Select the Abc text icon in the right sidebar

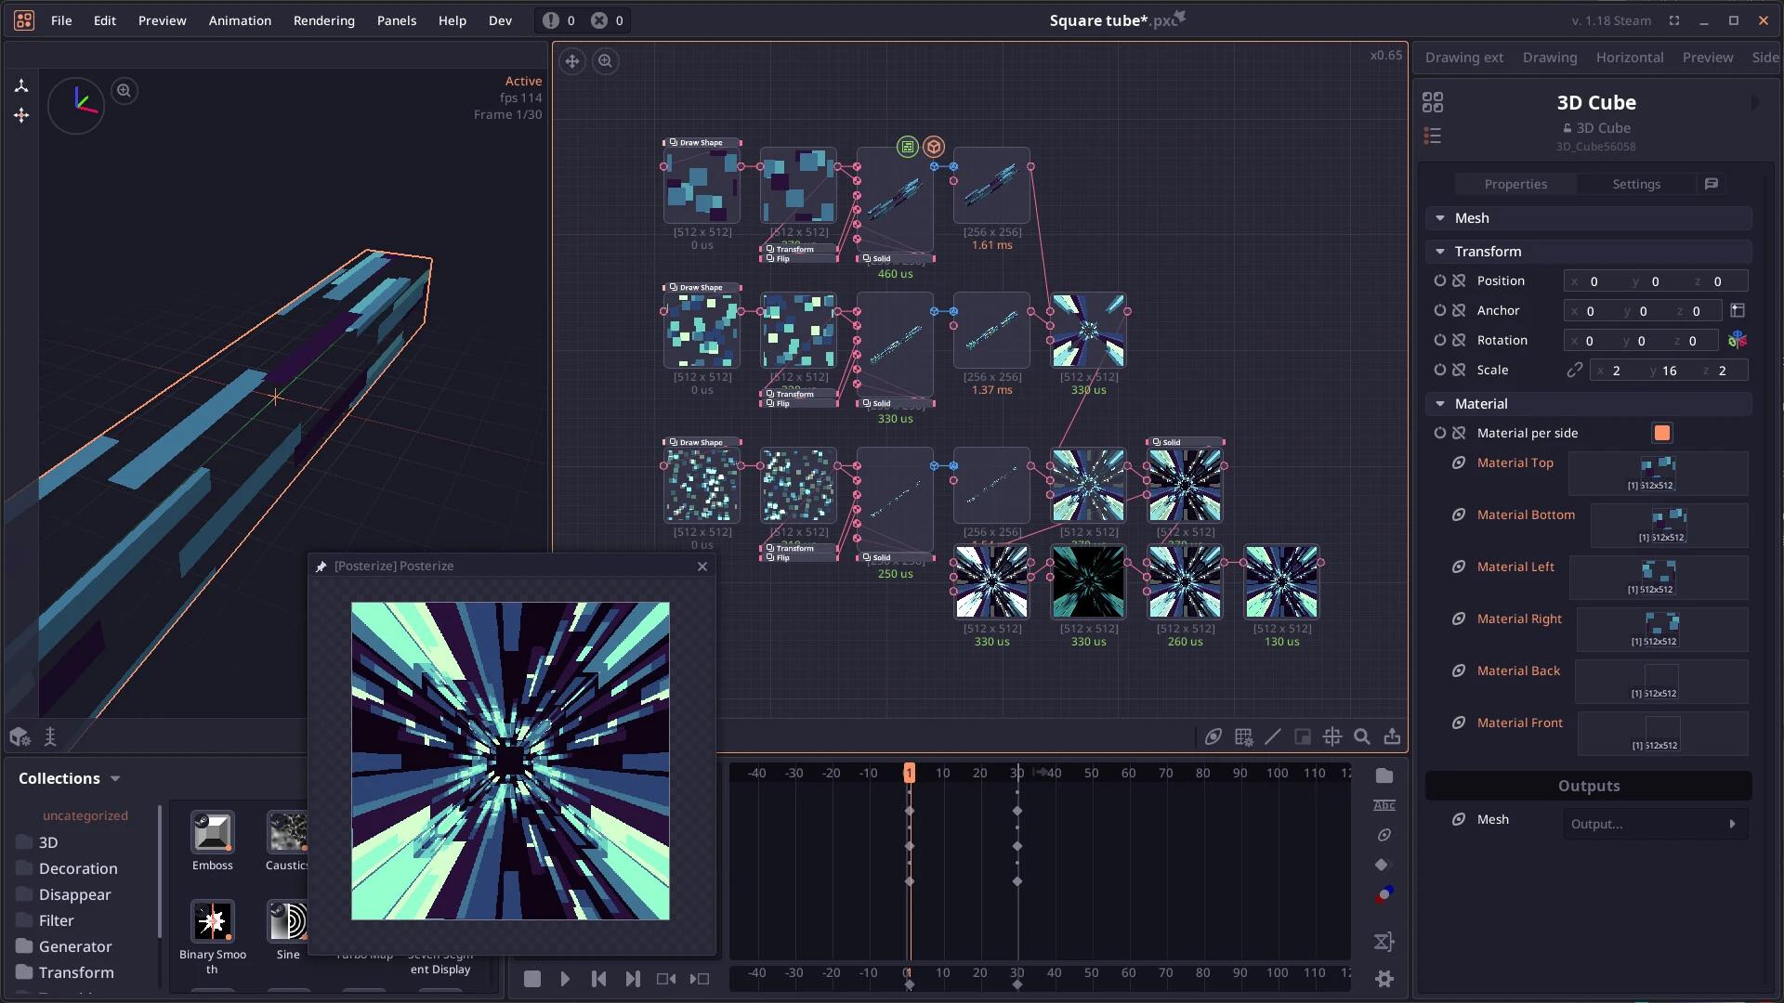click(x=1384, y=805)
